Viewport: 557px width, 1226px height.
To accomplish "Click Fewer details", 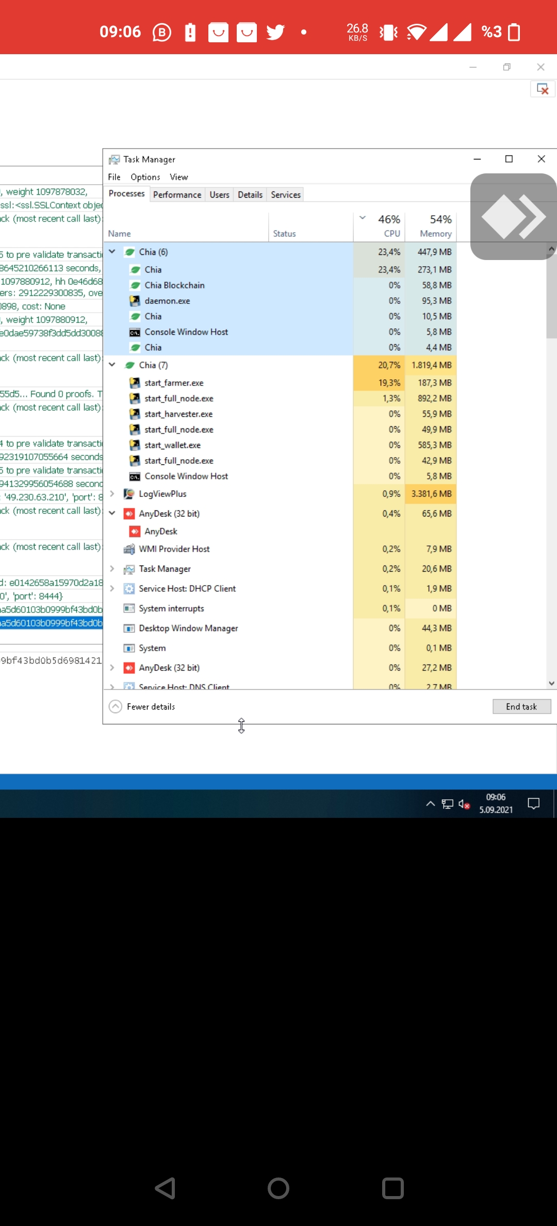I will (151, 706).
